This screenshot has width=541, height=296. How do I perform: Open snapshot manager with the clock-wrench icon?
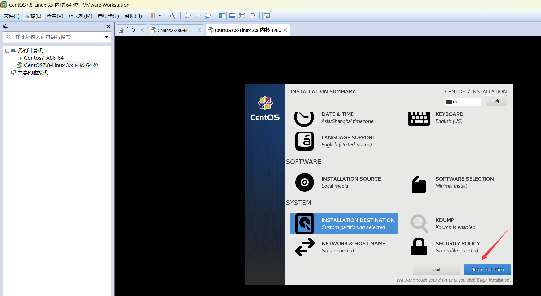tap(208, 16)
